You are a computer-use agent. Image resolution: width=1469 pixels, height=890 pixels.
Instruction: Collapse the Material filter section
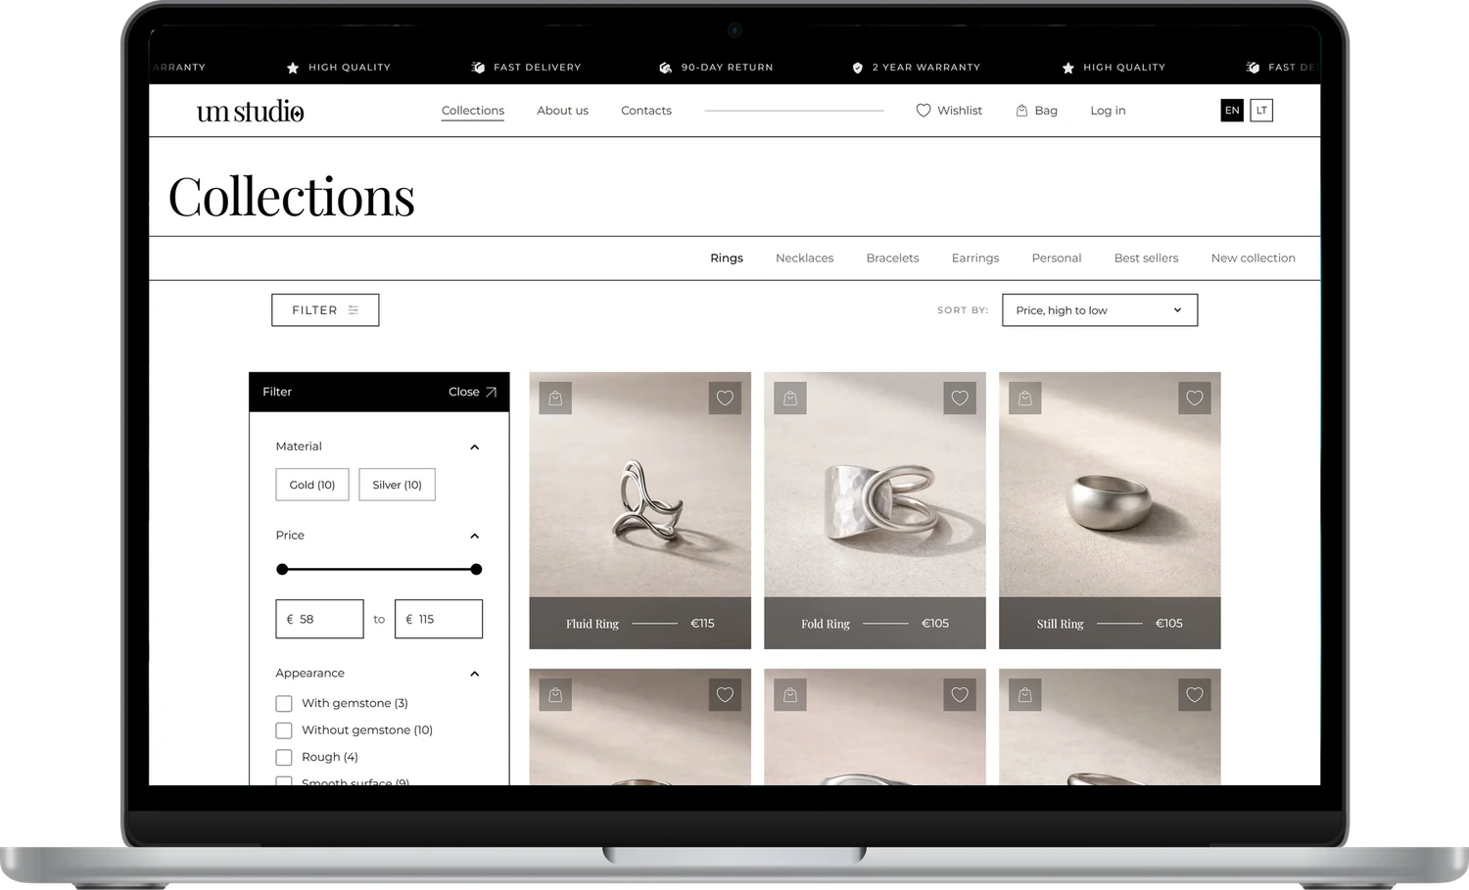pyautogui.click(x=475, y=447)
